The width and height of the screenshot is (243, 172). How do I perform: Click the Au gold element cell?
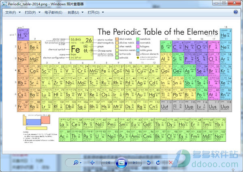[x=142, y=94]
